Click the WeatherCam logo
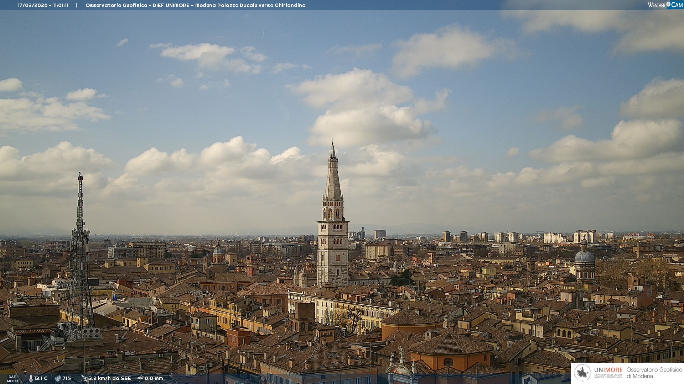The width and height of the screenshot is (684, 384). click(x=665, y=5)
